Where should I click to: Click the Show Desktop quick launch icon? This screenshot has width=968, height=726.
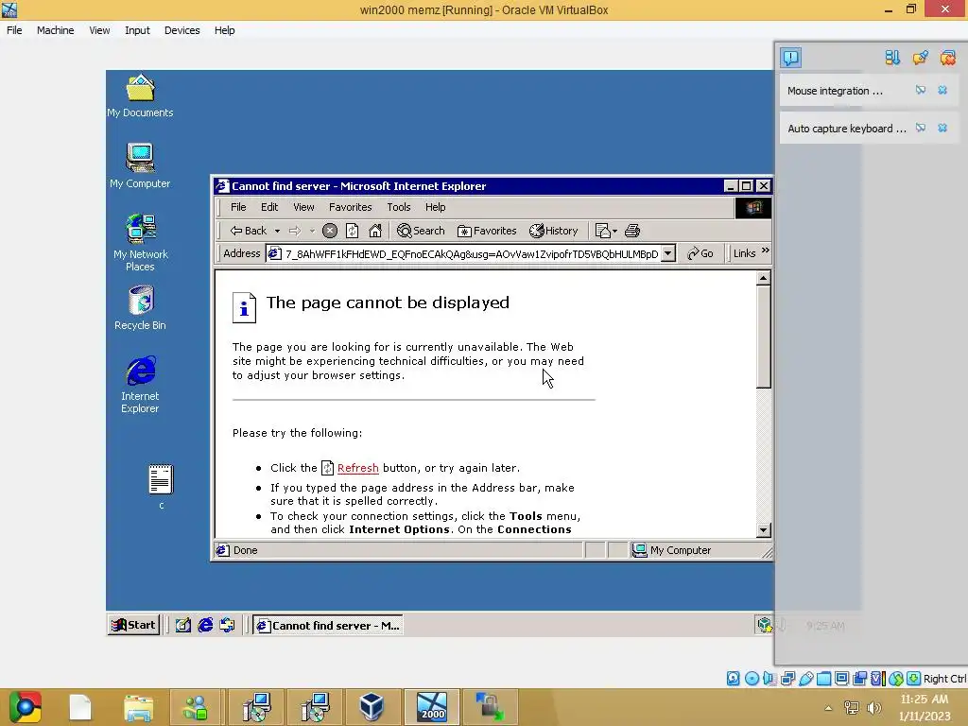coord(182,626)
